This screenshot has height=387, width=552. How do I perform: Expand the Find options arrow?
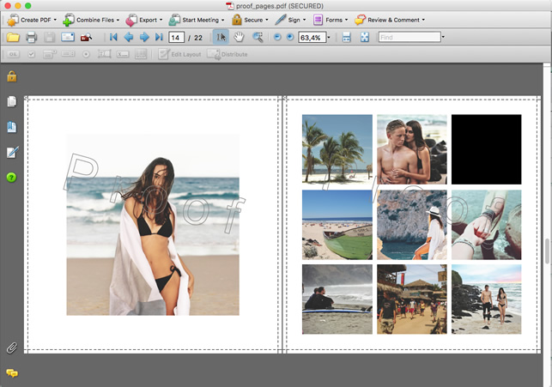(x=443, y=37)
